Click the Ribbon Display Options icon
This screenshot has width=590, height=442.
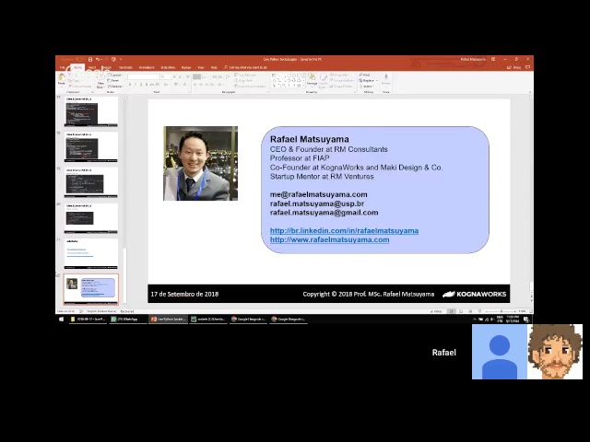(x=493, y=59)
